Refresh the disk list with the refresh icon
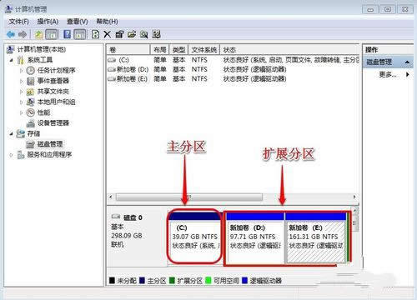 (95, 34)
